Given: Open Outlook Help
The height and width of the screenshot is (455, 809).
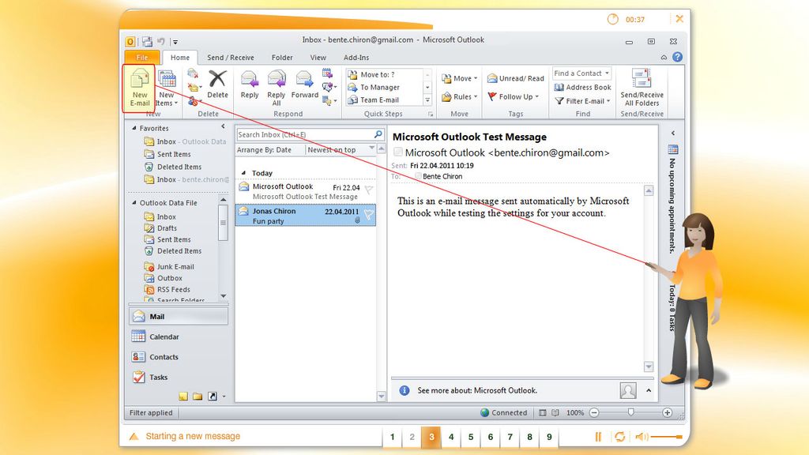Looking at the screenshot, I should click(x=677, y=57).
